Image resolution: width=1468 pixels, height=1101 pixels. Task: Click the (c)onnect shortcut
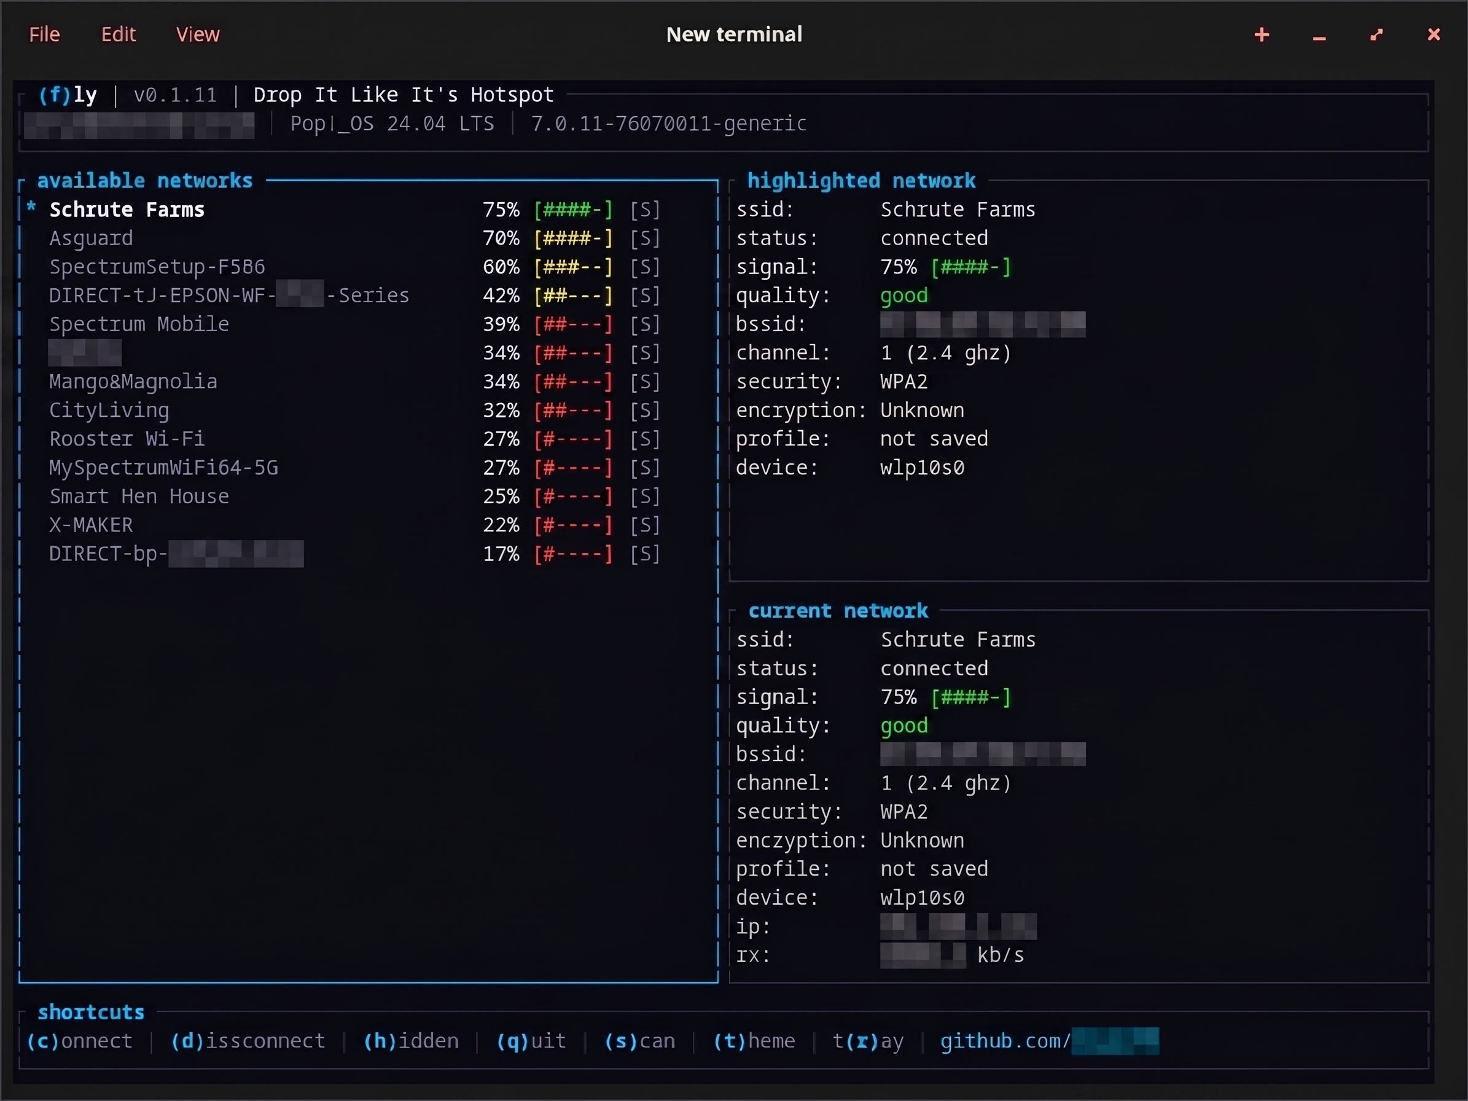80,1041
